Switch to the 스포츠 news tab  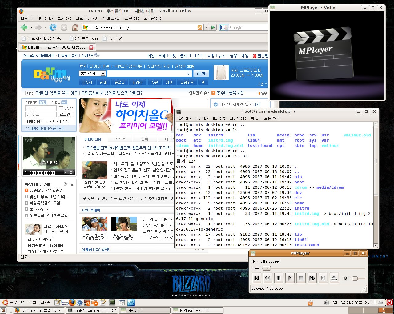tap(120, 139)
